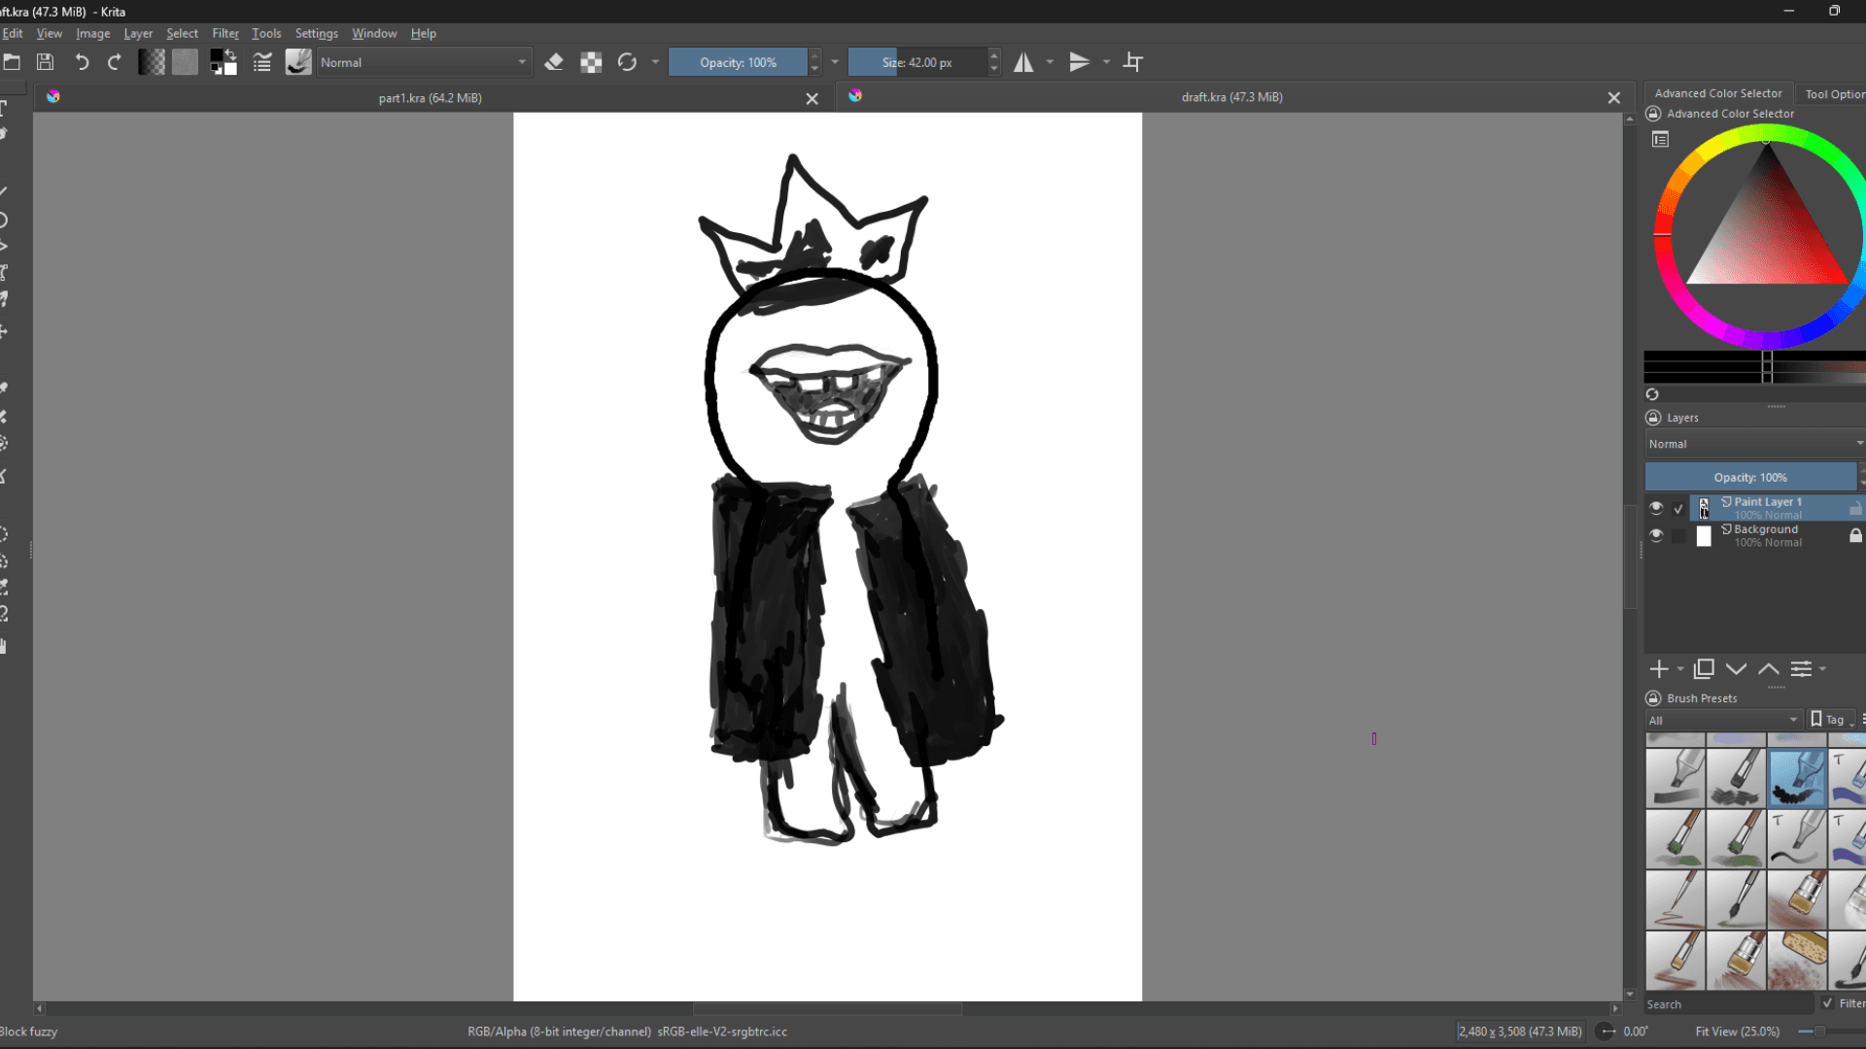Screen dimensions: 1866x1049
Task: Open the brush tag filter dropdown All
Action: pos(1724,720)
